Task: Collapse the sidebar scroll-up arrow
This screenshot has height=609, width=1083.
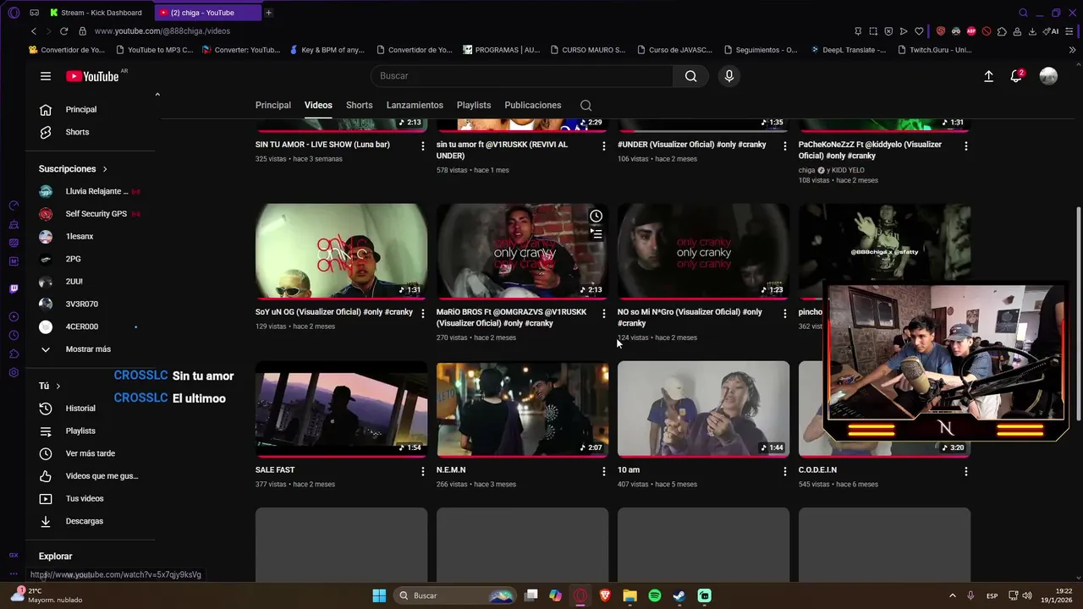Action: point(157,94)
